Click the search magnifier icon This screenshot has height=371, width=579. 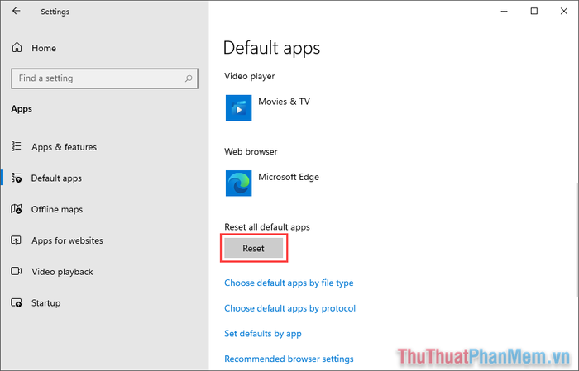tap(189, 78)
